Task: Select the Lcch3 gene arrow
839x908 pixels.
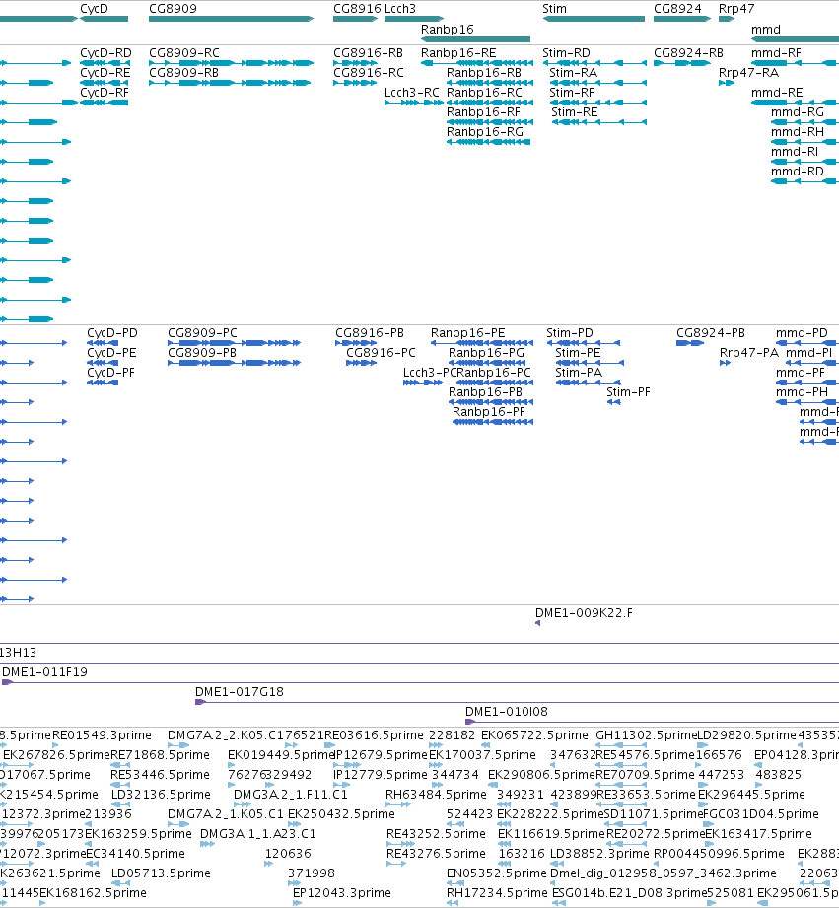Action: (414, 19)
